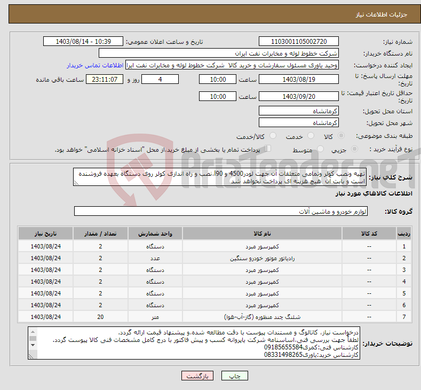Click the remaining time field 23:11:07
Viewport: 421px width, 390px height.
coord(105,79)
